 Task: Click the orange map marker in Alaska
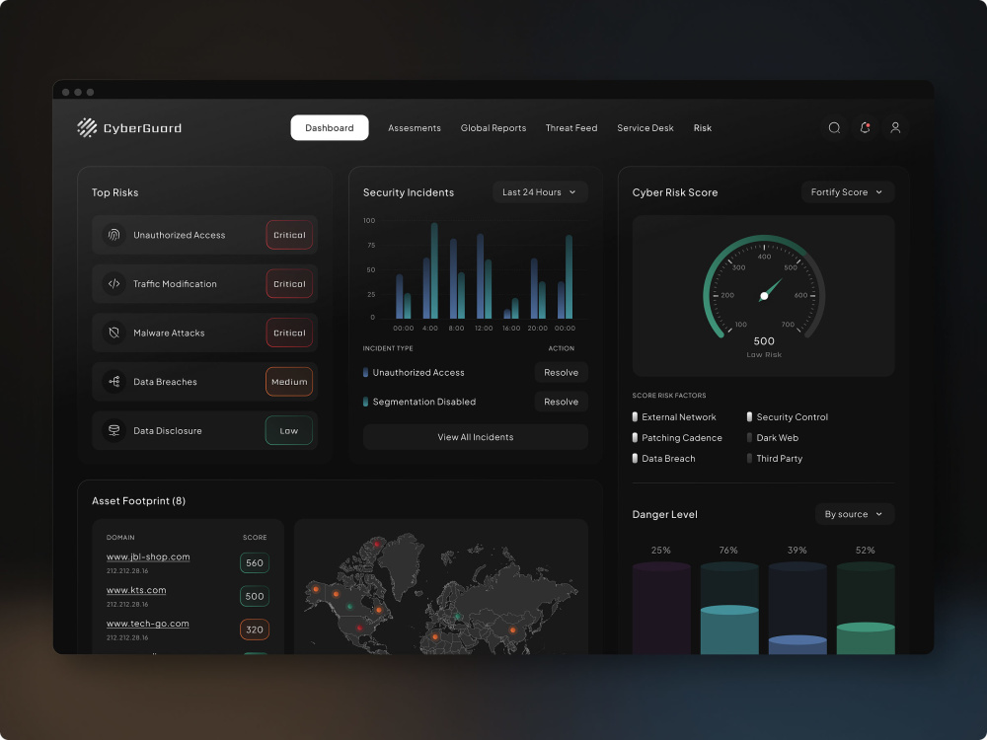coord(316,590)
